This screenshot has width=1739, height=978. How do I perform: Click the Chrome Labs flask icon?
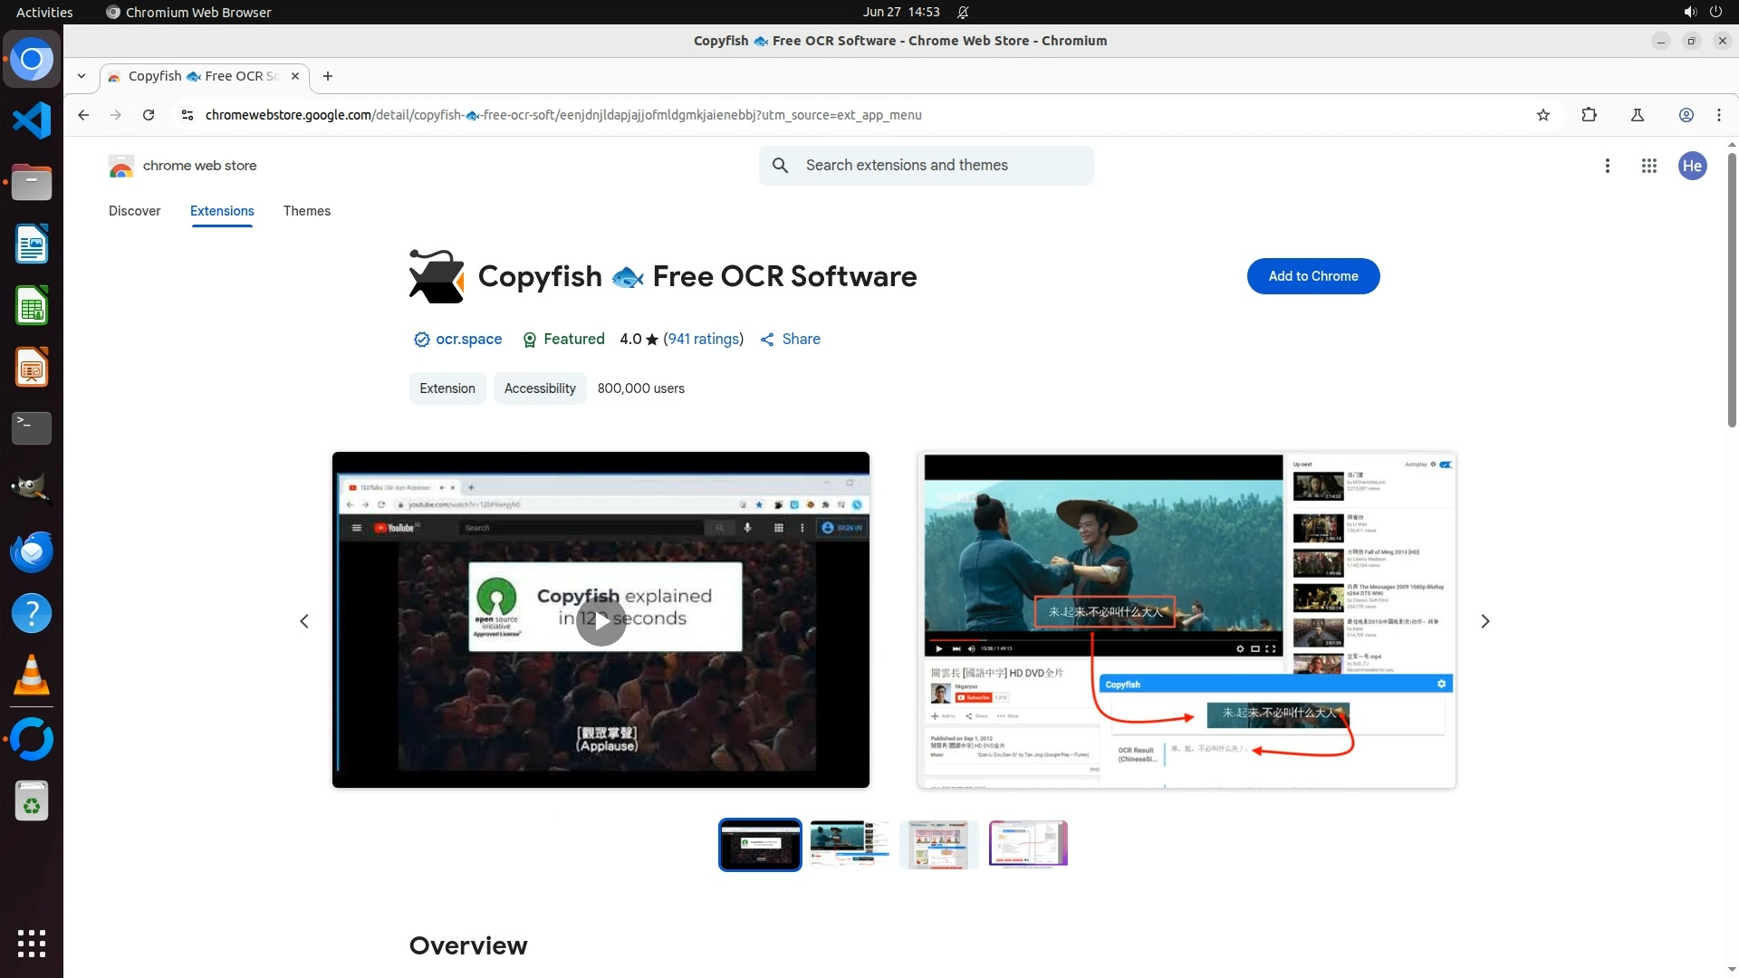point(1637,115)
